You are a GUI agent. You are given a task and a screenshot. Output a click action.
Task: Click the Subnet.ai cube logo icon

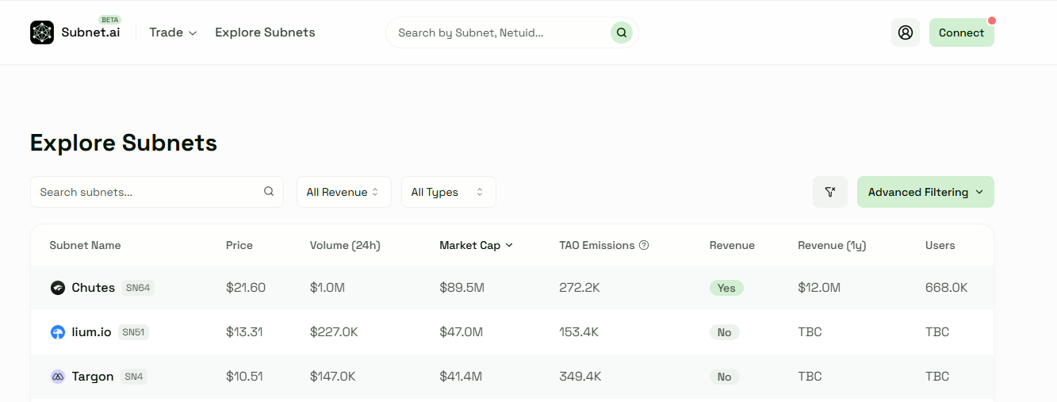click(x=42, y=33)
